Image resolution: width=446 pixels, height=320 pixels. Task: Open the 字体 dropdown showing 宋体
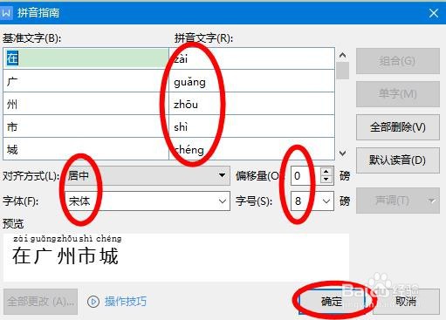148,201
